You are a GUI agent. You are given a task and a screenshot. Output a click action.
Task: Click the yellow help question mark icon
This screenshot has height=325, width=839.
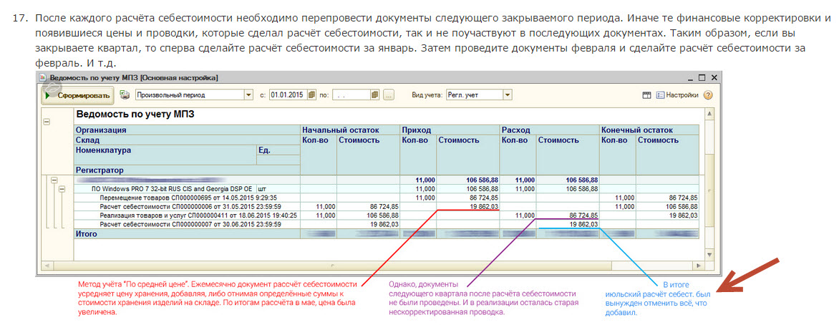point(708,95)
